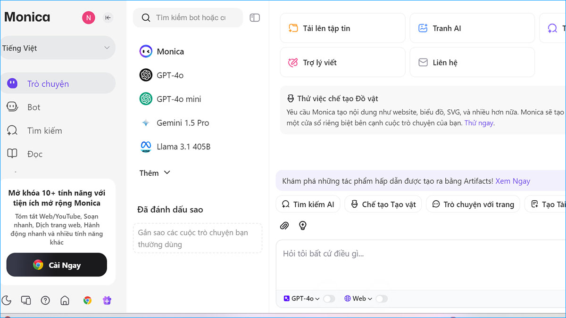Expand the Thêm bot list
The height and width of the screenshot is (318, 566).
(x=154, y=173)
